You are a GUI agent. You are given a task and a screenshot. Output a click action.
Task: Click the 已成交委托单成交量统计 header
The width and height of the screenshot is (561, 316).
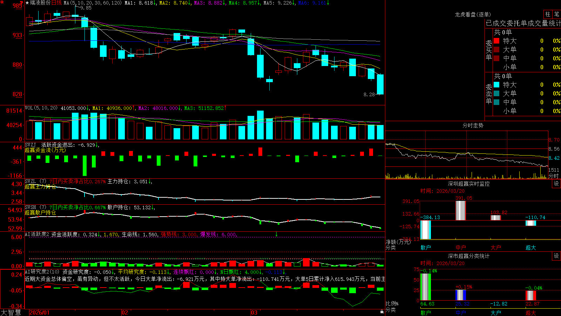pos(523,23)
